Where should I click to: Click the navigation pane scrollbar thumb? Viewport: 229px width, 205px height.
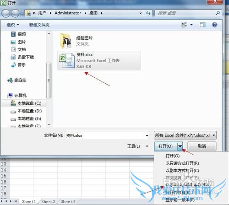point(49,81)
